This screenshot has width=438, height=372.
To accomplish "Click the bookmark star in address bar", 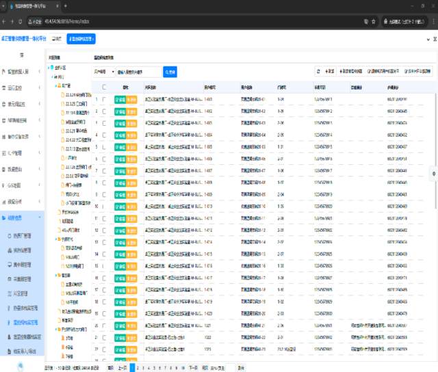I will (x=374, y=21).
